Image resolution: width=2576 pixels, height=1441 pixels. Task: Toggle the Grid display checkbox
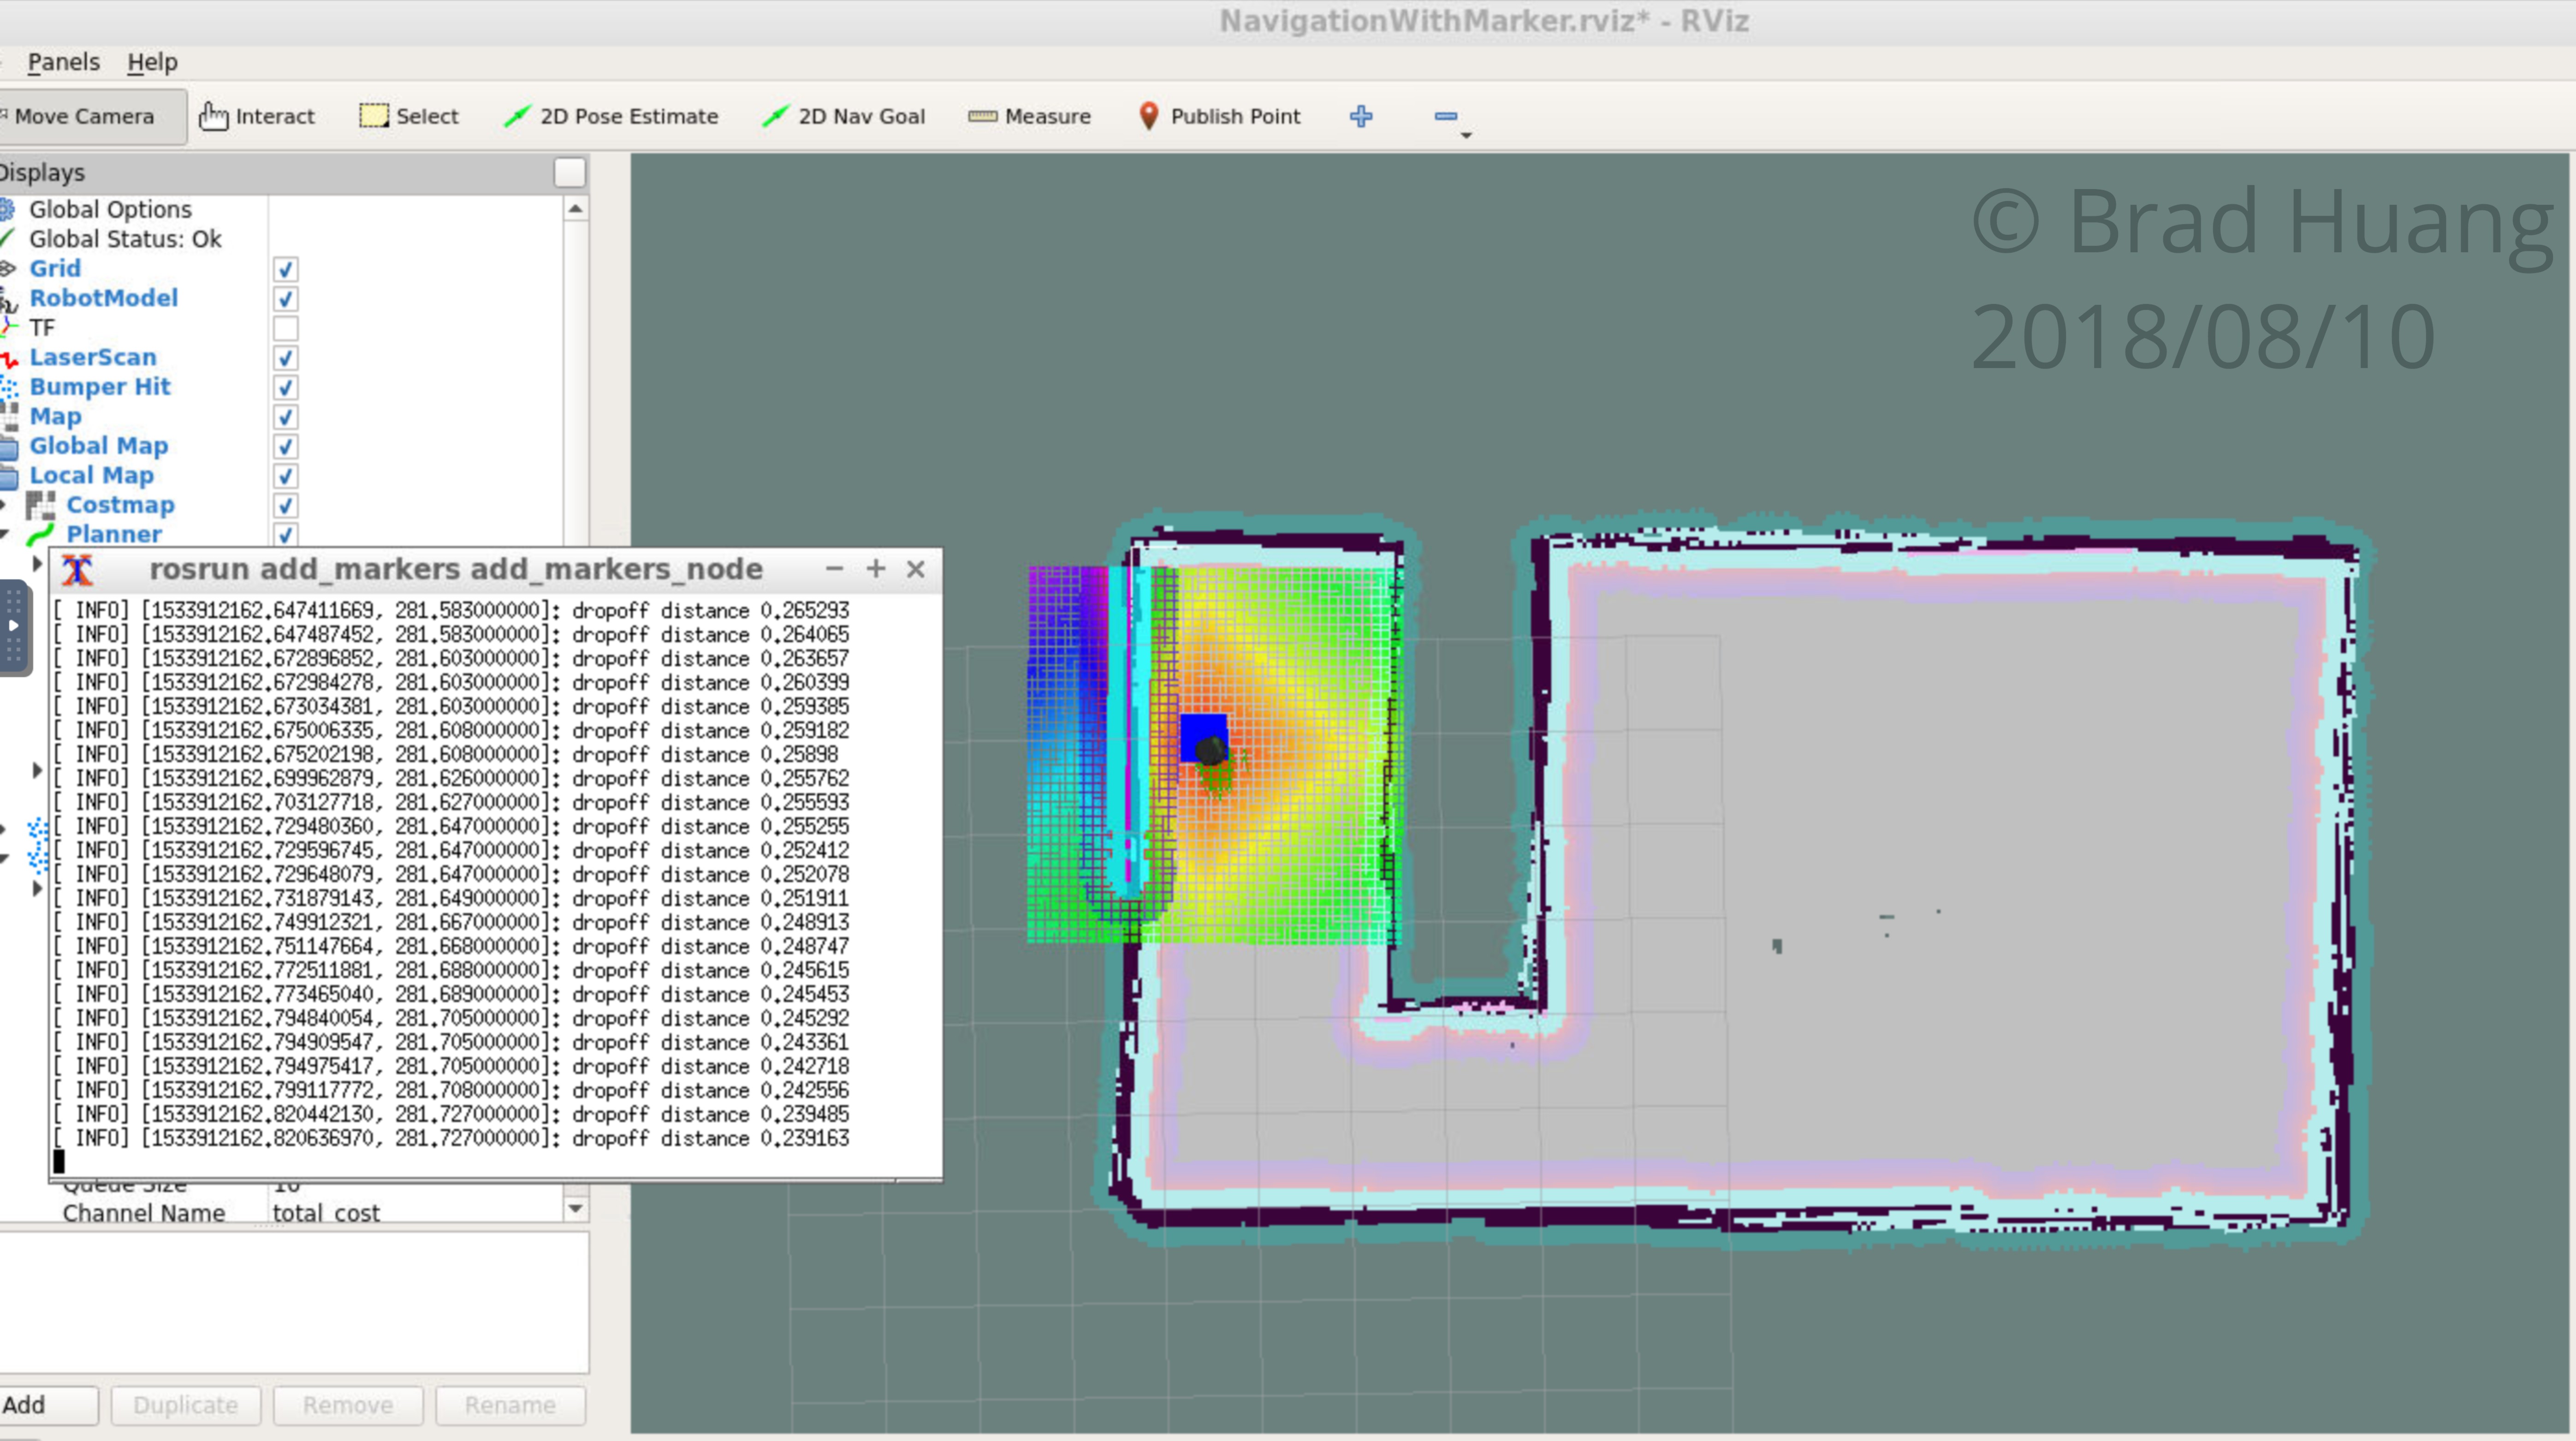click(285, 269)
